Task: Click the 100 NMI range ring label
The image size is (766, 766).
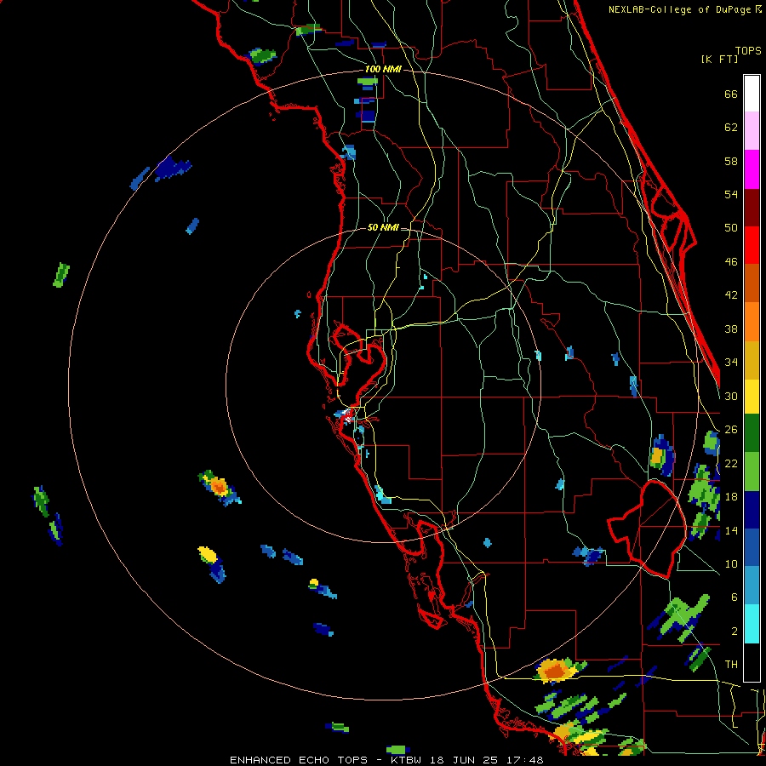Action: [383, 70]
